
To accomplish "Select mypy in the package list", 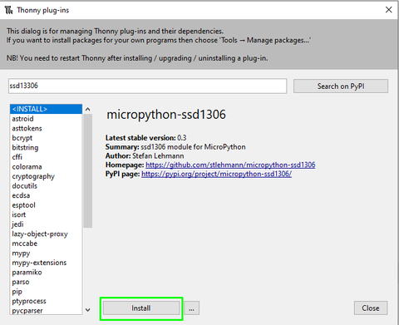I will click(46, 254).
